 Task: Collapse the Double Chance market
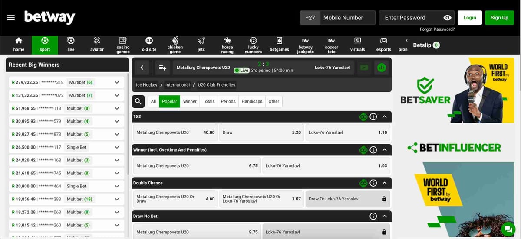coord(385,183)
